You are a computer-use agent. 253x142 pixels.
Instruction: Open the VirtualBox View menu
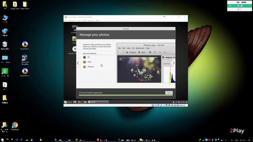pos(79,21)
